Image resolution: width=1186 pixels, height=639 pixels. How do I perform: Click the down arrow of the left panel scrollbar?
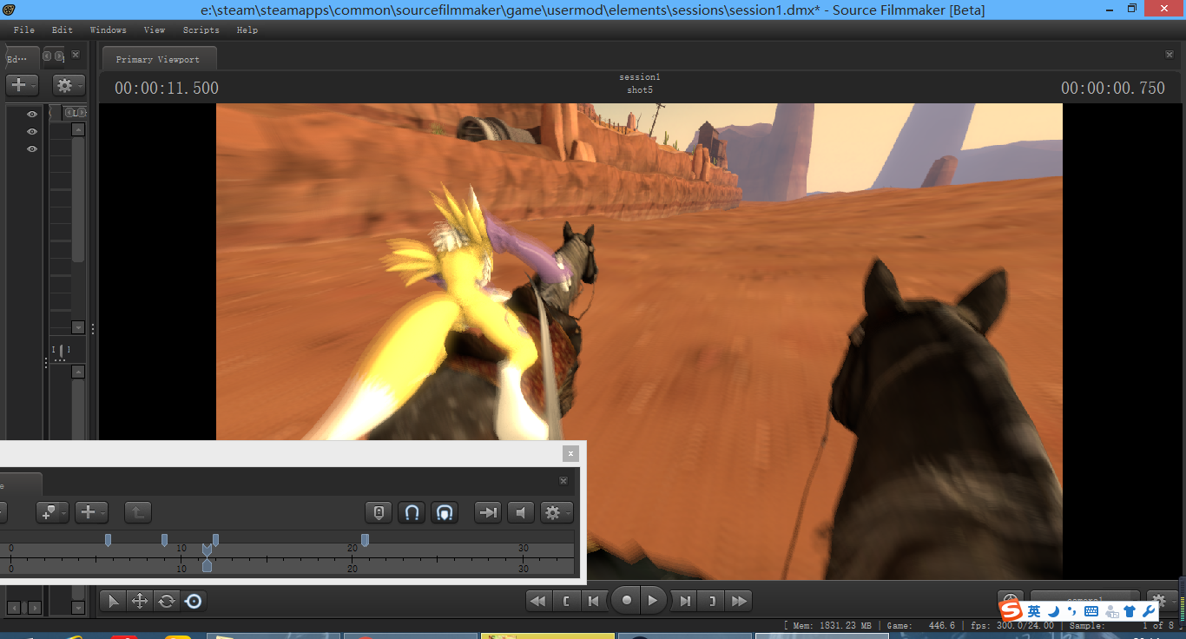coord(78,327)
